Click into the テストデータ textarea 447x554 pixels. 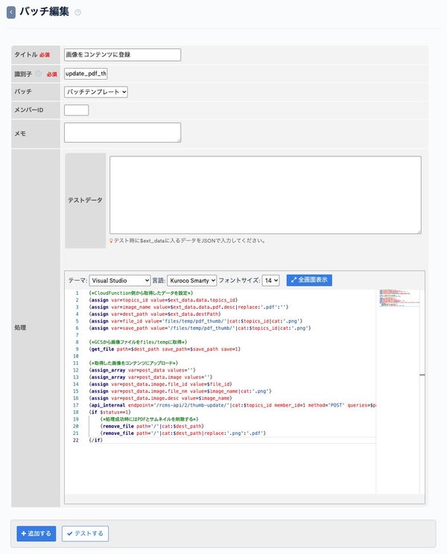click(x=265, y=195)
